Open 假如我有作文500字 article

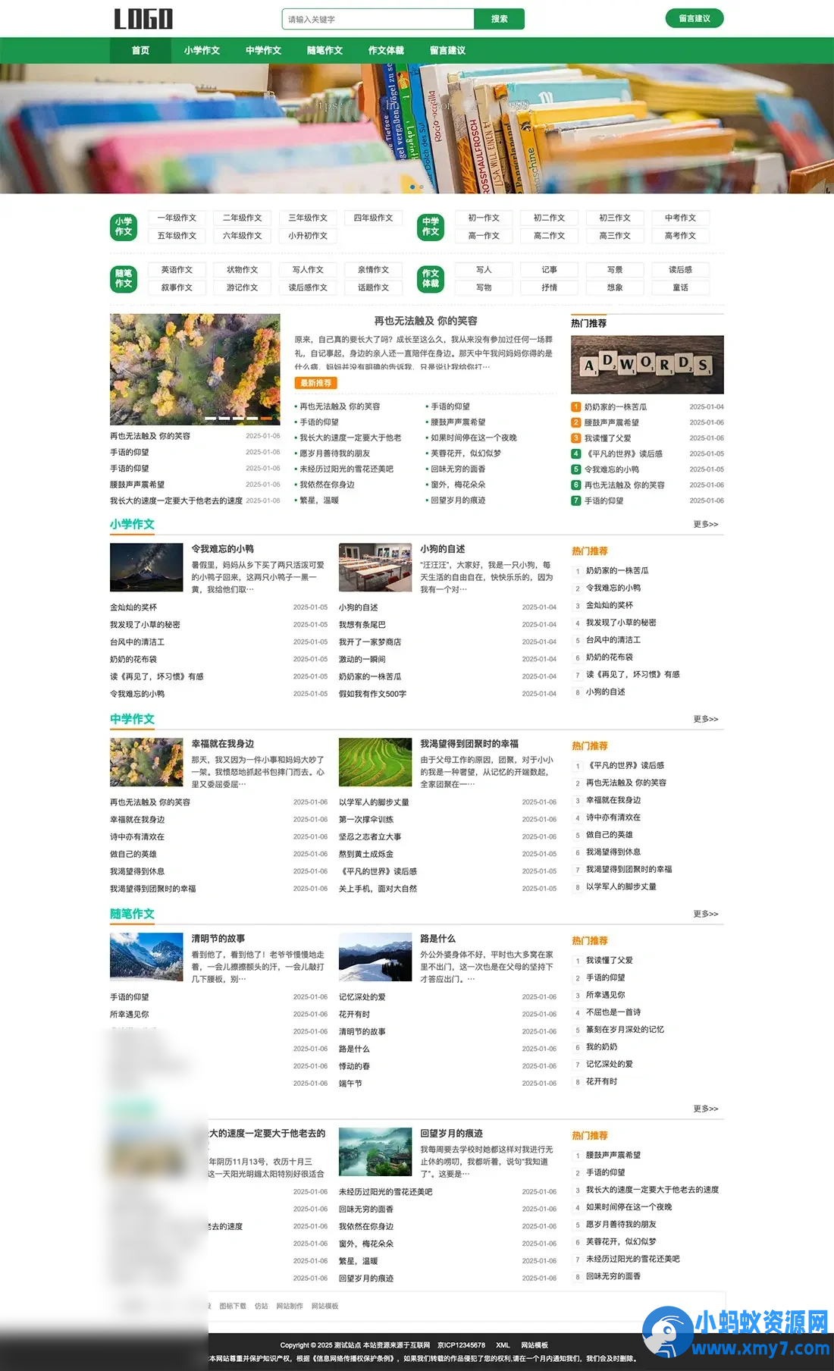tap(372, 694)
